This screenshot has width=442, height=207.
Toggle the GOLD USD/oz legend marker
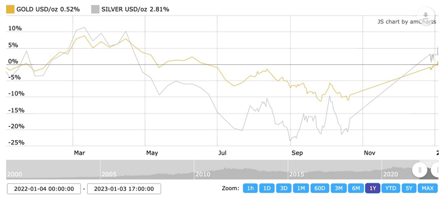(x=10, y=9)
